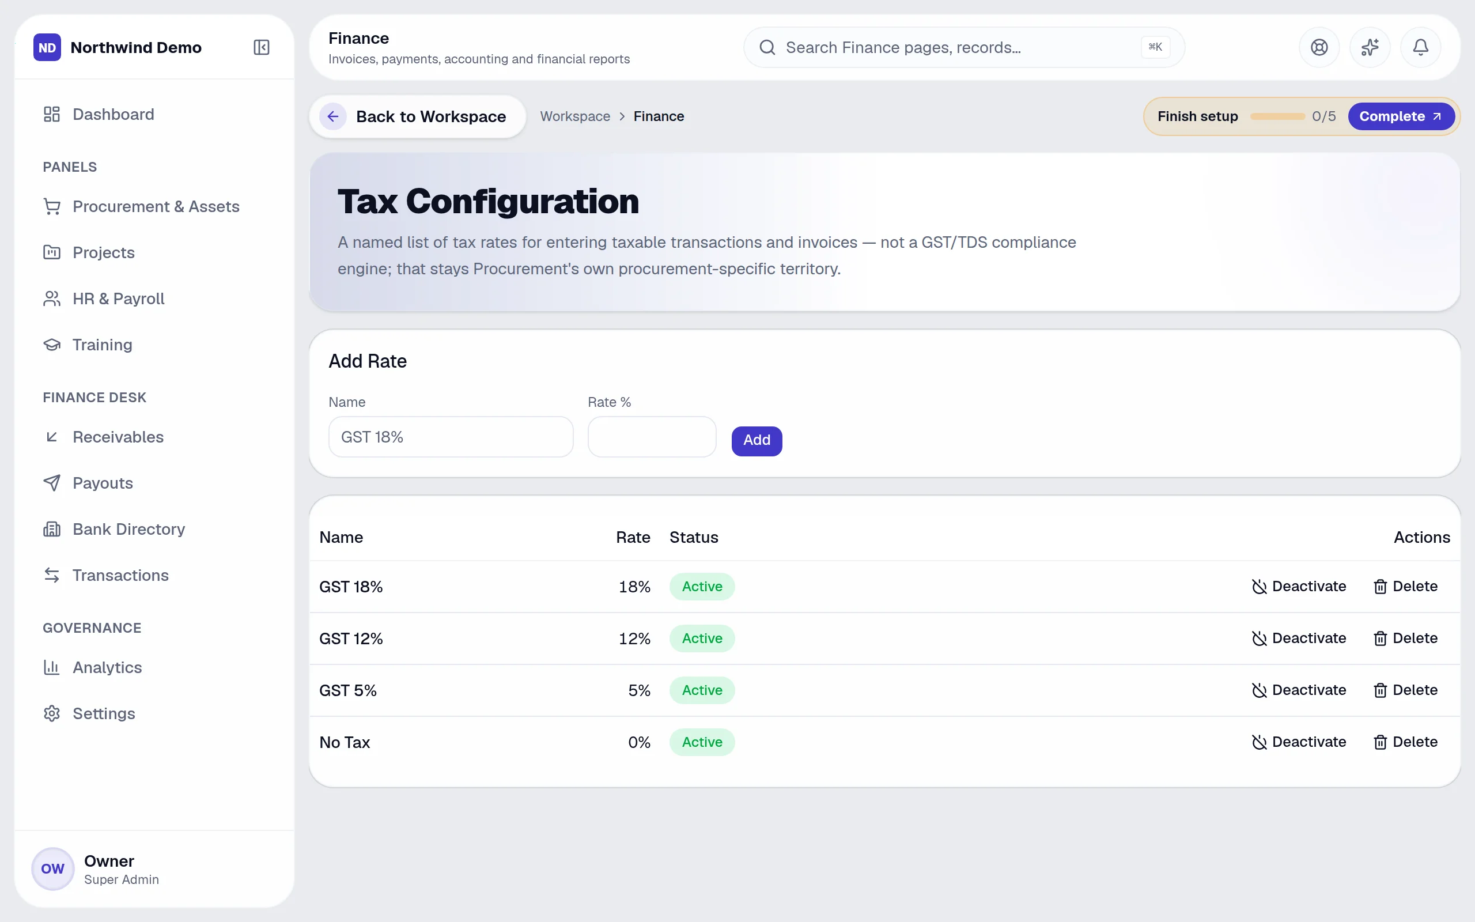The image size is (1475, 922).
Task: Open Settings under Governance
Action: pyautogui.click(x=154, y=713)
